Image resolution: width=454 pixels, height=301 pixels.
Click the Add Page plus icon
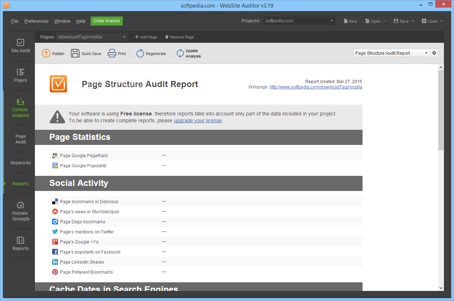[136, 37]
